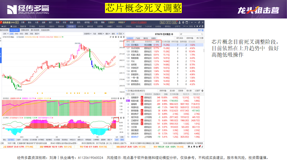Click the window layout icon in title bar

pyautogui.click(x=187, y=22)
